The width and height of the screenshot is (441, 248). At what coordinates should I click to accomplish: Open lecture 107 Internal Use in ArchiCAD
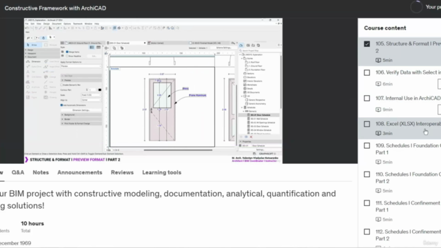click(x=408, y=98)
